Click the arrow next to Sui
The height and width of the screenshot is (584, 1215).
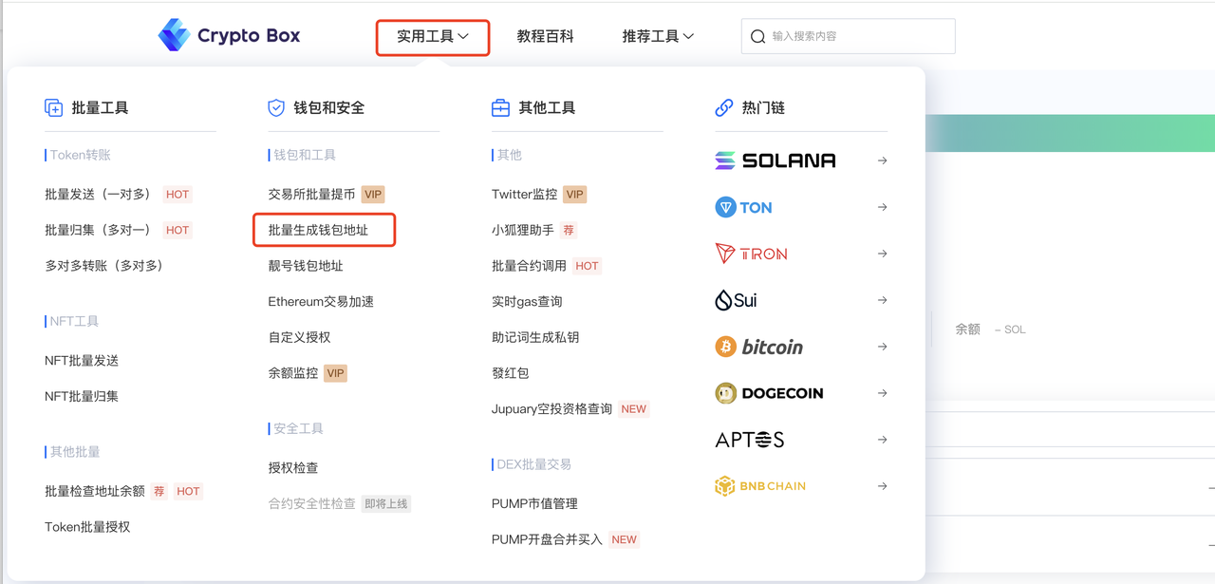(x=882, y=300)
